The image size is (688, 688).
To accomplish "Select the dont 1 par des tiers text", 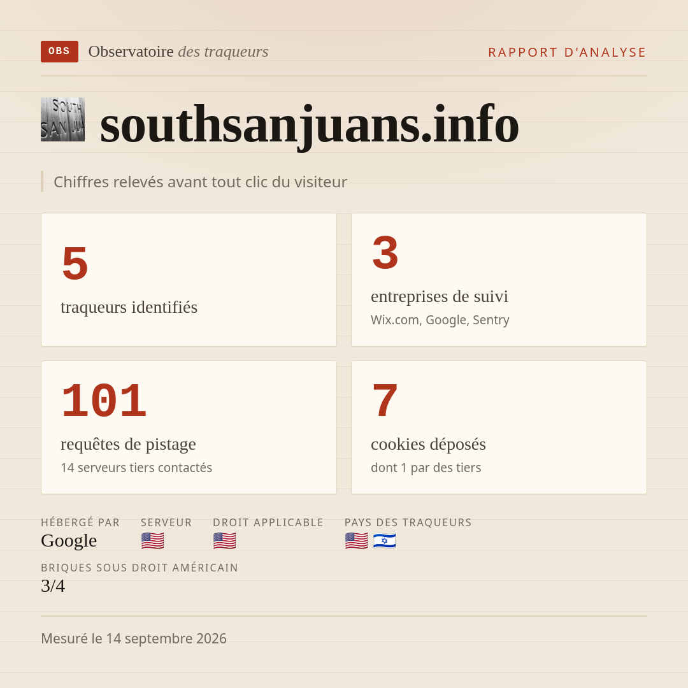I will (426, 468).
